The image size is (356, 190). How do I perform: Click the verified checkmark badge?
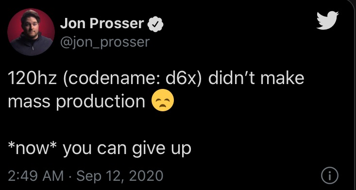pos(155,24)
